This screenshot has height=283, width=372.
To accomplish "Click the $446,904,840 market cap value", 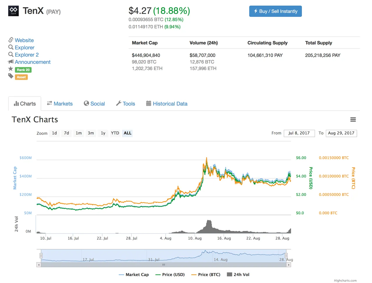I will click(x=146, y=55).
